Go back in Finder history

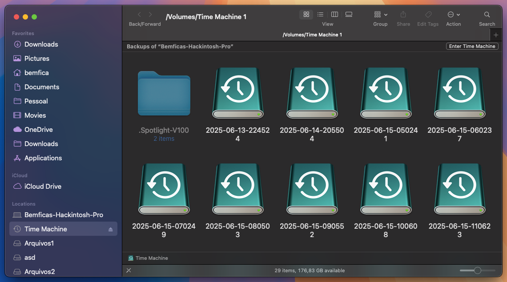click(139, 15)
